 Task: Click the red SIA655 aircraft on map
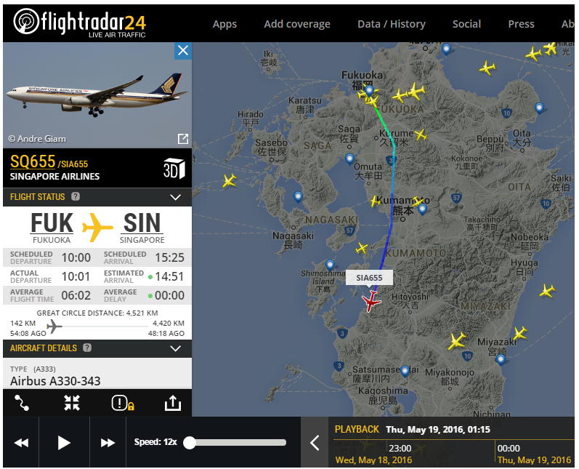tap(371, 300)
